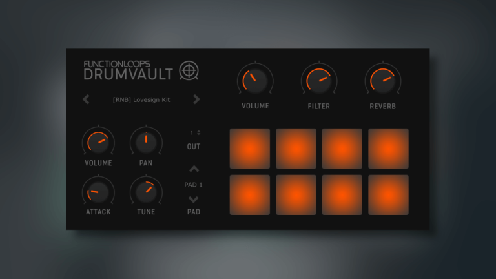
Task: Click the ATTACK knob
Action: tap(98, 191)
